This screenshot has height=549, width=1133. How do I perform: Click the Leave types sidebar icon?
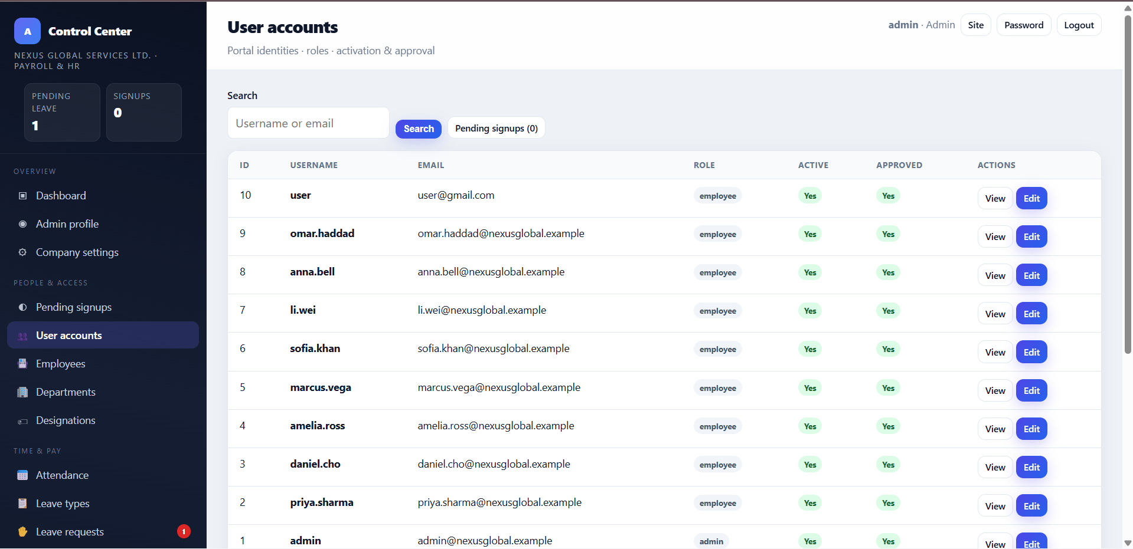coord(22,504)
